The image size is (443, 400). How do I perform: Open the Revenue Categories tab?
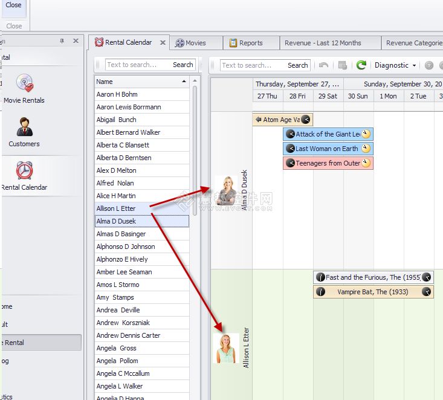pyautogui.click(x=413, y=43)
